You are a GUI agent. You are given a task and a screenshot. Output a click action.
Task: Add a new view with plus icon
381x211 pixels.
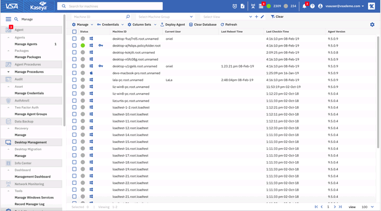click(256, 17)
